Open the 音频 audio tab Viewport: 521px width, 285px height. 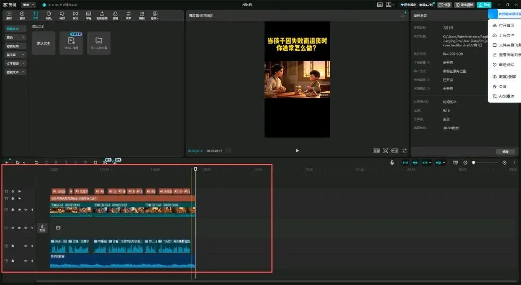(x=22, y=15)
